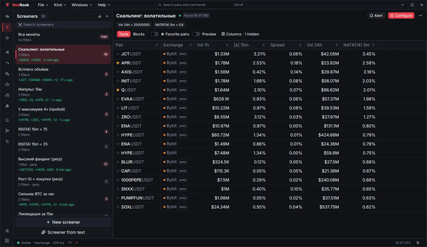This screenshot has height=247, width=427.
Task: Open the robot bot sidebar icon
Action: click(7, 84)
